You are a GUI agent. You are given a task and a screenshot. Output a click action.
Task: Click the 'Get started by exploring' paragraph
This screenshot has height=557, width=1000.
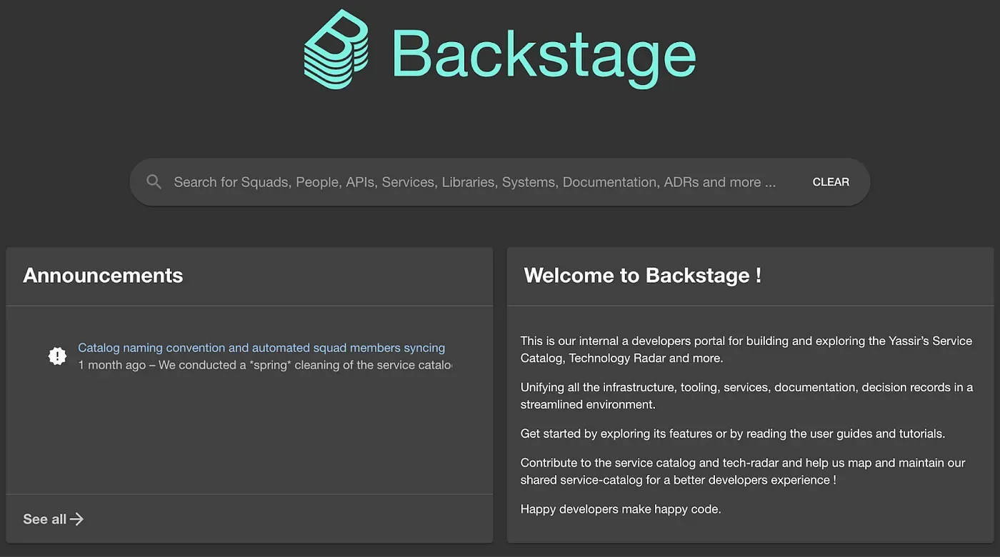point(733,433)
